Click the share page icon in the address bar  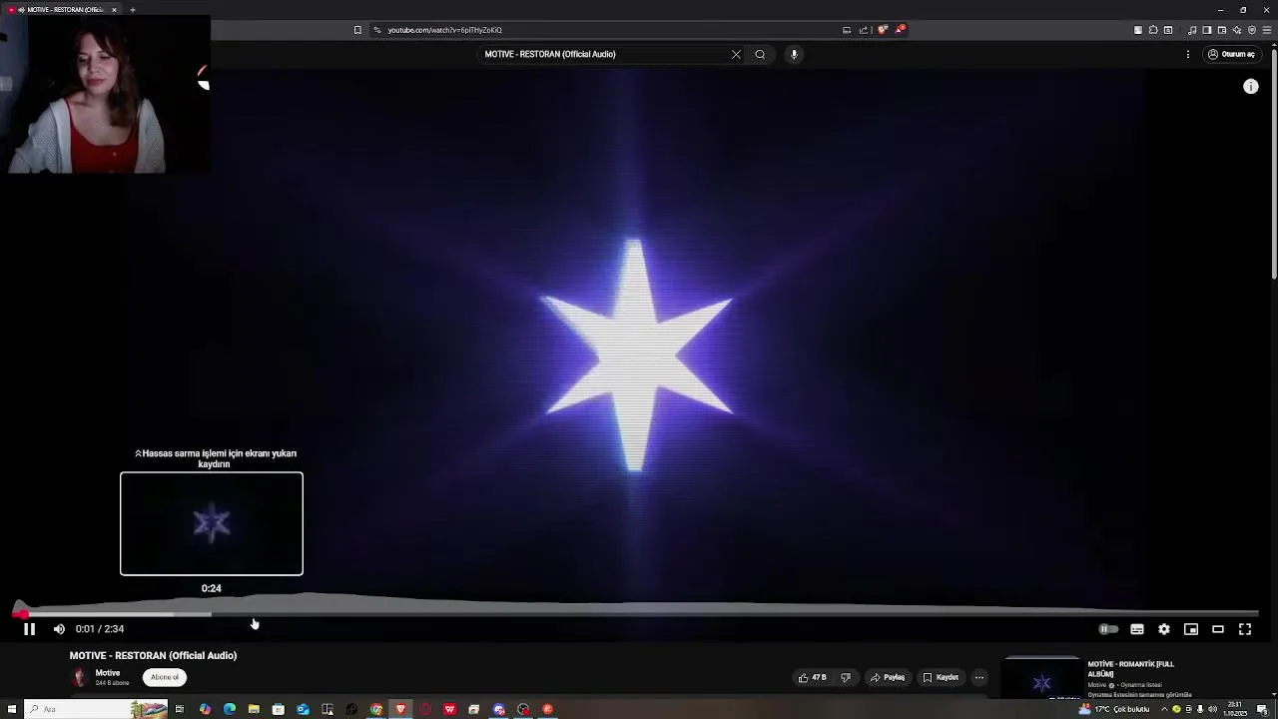point(864,30)
